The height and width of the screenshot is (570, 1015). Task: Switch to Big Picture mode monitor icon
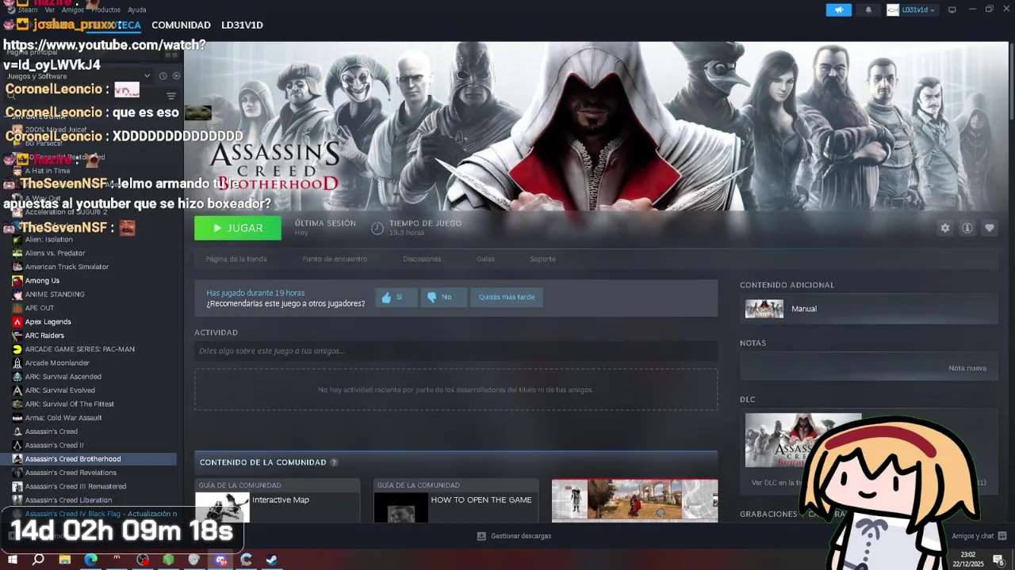click(x=952, y=9)
